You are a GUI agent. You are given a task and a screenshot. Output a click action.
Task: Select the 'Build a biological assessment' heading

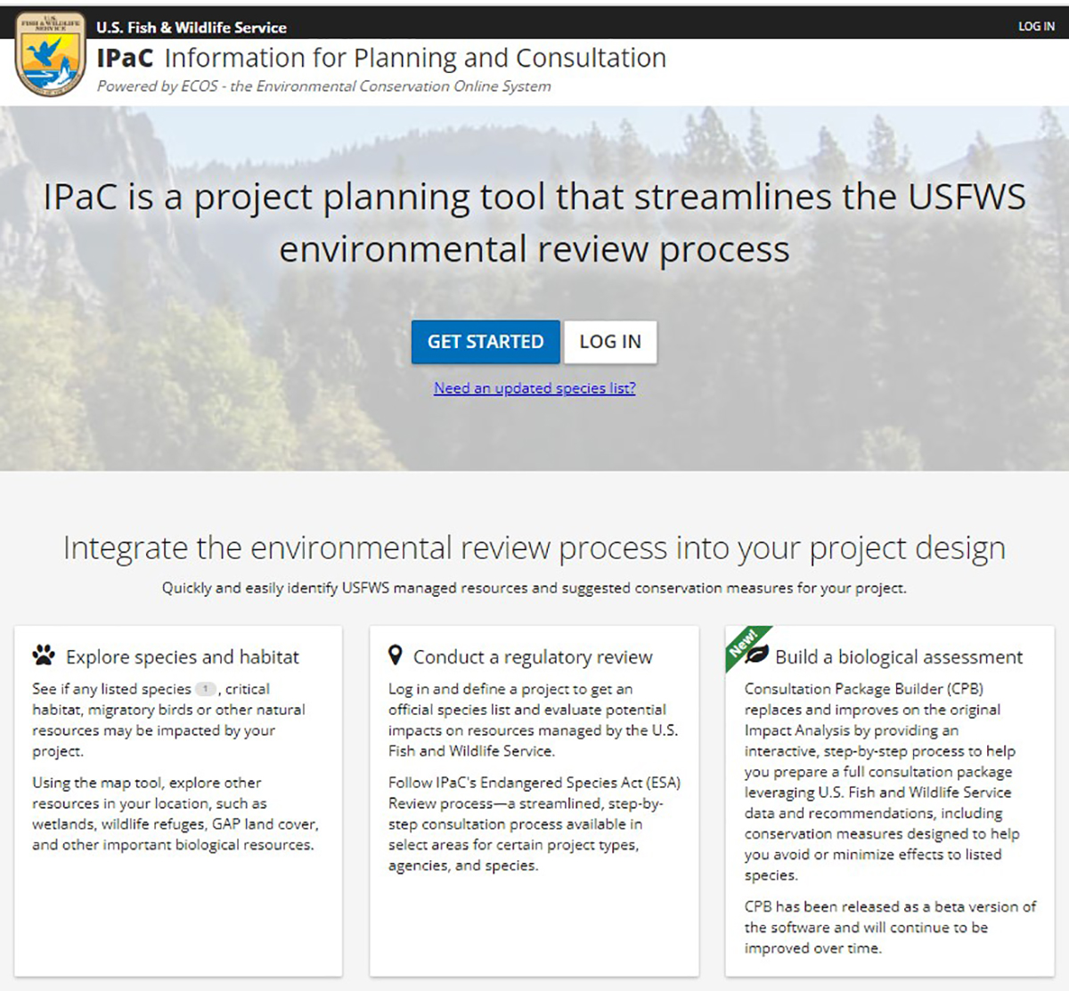pos(899,657)
